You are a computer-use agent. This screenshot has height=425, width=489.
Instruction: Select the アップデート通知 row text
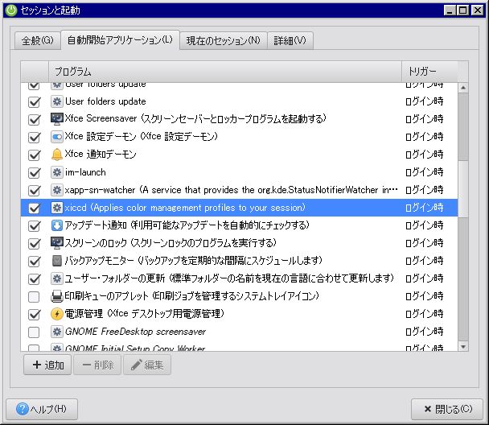187,225
